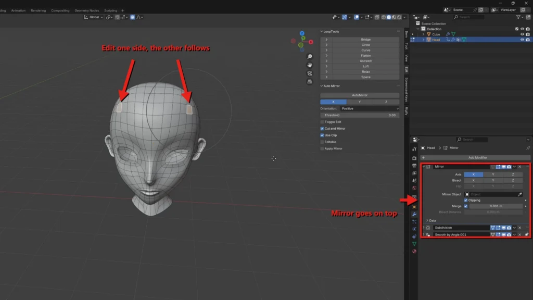The image size is (533, 300).
Task: Open the Scene properties tab icon
Action: point(414,181)
